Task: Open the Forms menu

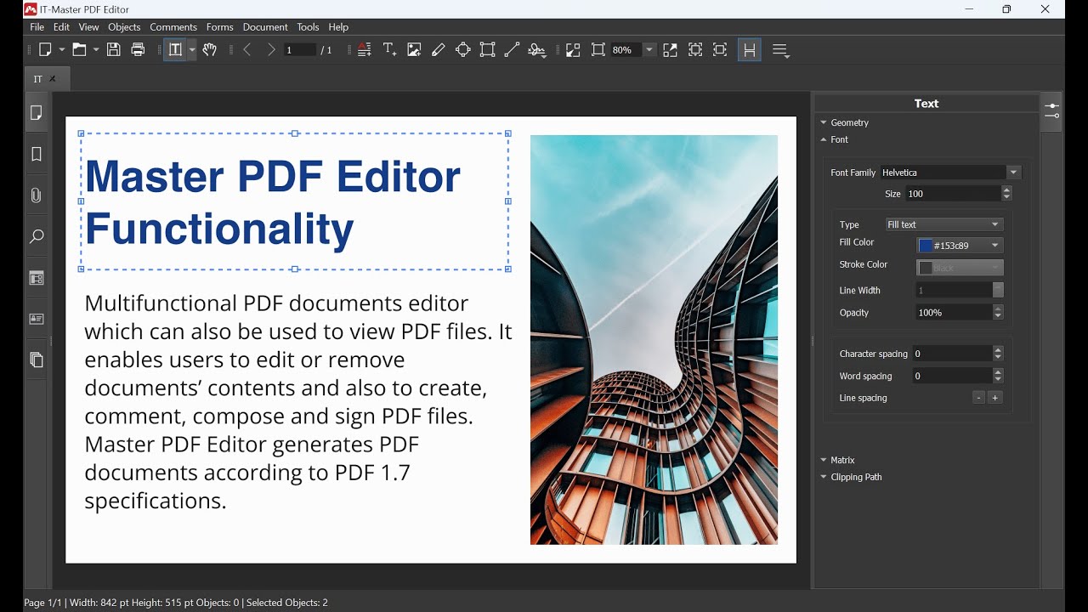Action: point(219,27)
